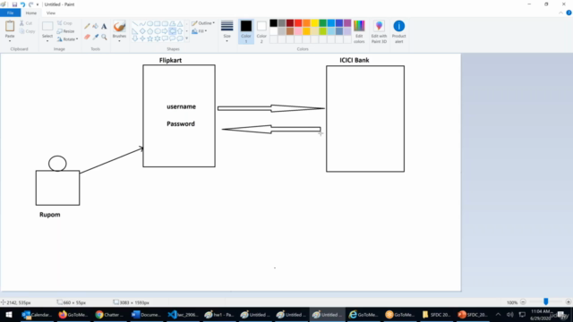Pick the green color swatch
Viewport: 573px width, 322px height.
[x=322, y=23]
